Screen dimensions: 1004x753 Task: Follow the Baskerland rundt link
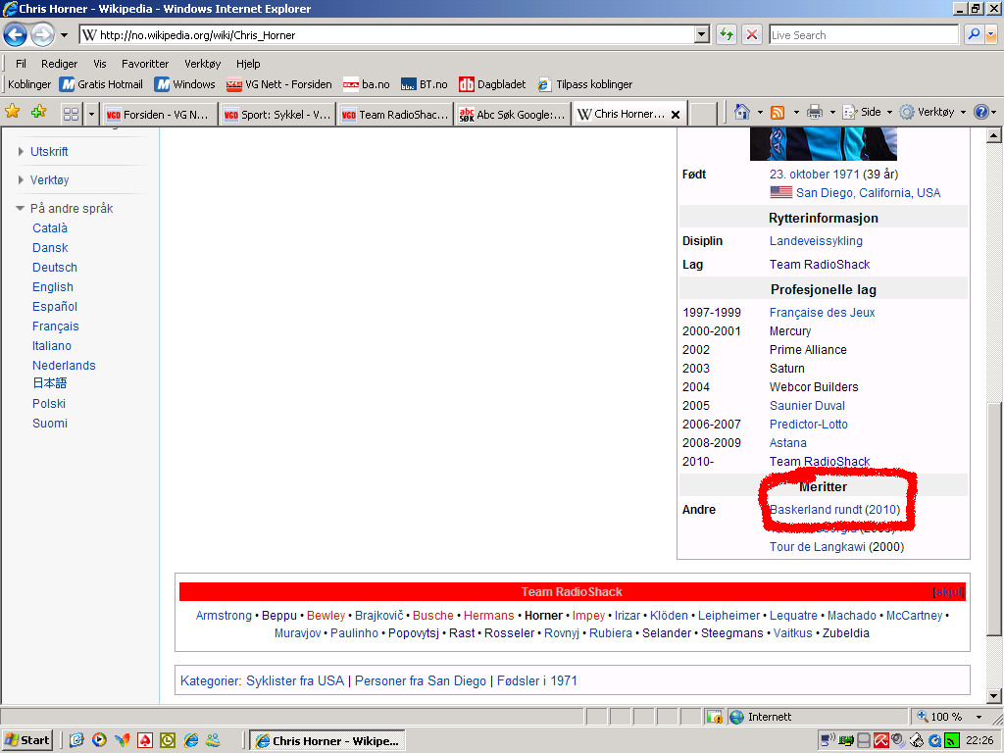tap(816, 510)
